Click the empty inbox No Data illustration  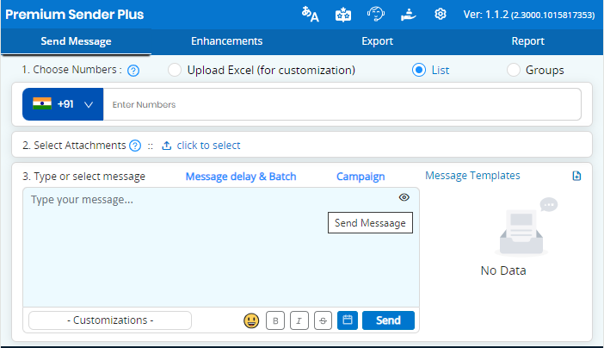[x=524, y=227]
